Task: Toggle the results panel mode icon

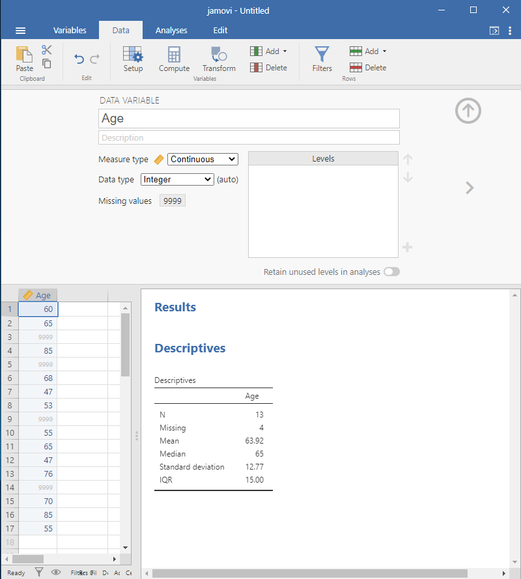Action: 494,31
